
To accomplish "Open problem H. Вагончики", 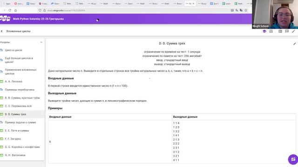I will pyautogui.click(x=15, y=155).
